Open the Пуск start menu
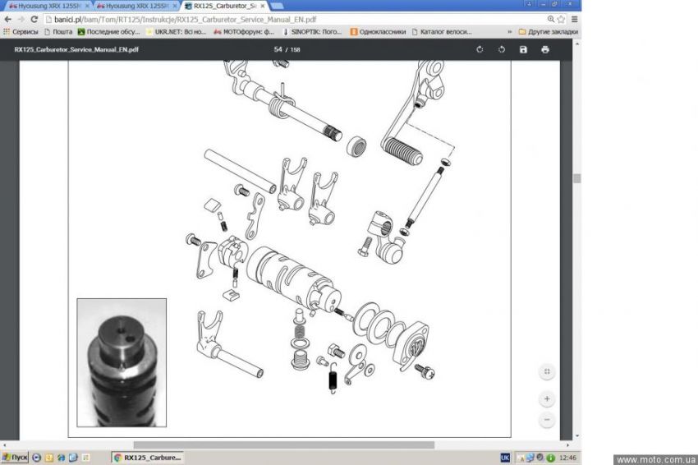The width and height of the screenshot is (698, 465). 15,458
